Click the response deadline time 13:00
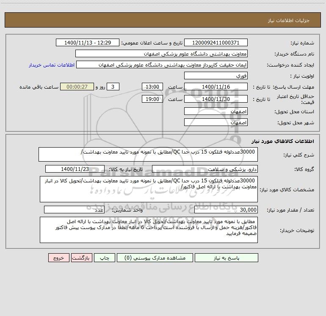 (152, 87)
